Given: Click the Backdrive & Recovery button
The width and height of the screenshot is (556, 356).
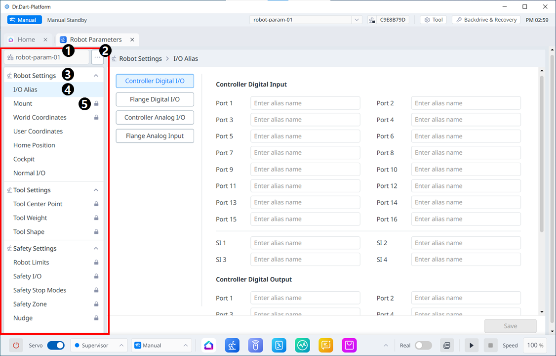Looking at the screenshot, I should (x=486, y=20).
